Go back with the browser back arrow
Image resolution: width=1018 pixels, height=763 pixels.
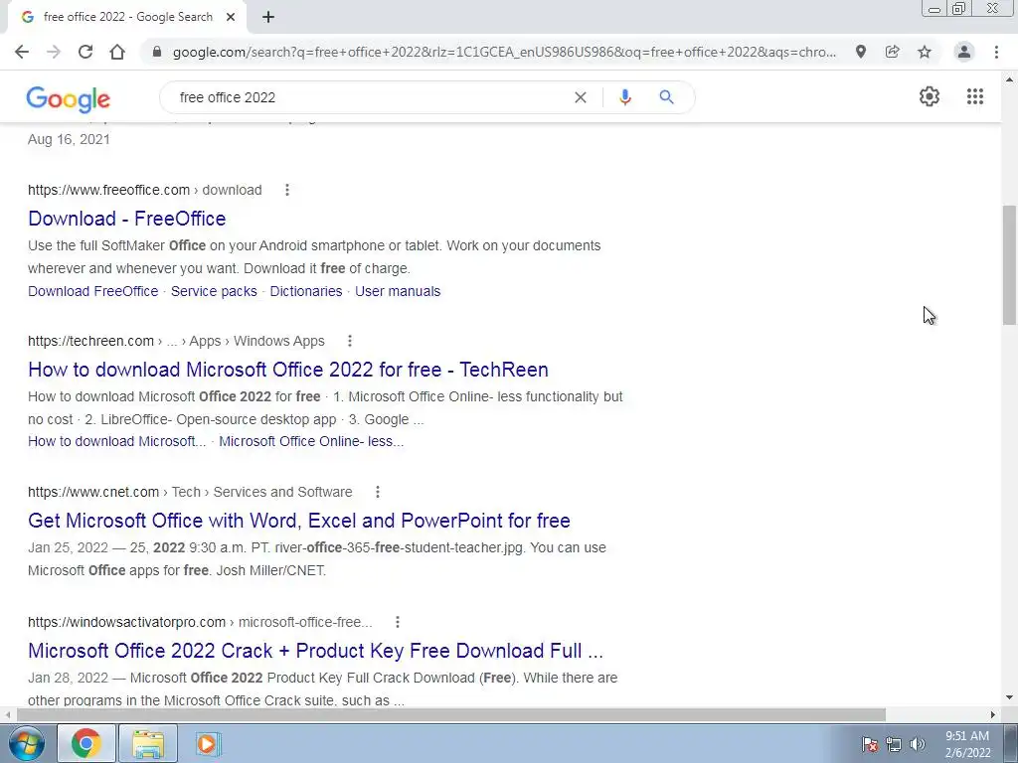point(22,52)
